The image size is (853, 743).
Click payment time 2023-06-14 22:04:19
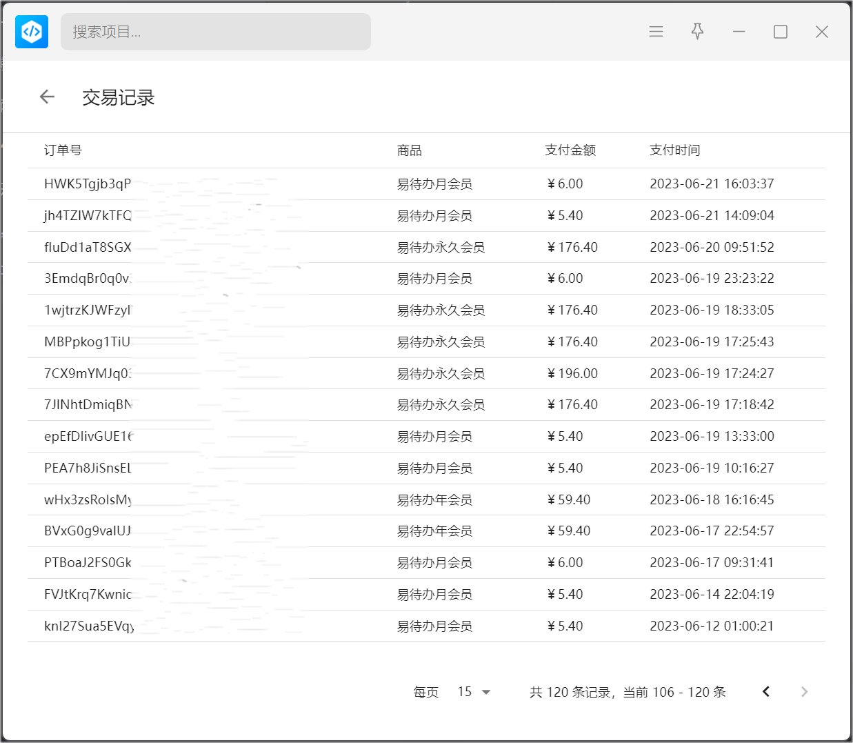coord(712,595)
